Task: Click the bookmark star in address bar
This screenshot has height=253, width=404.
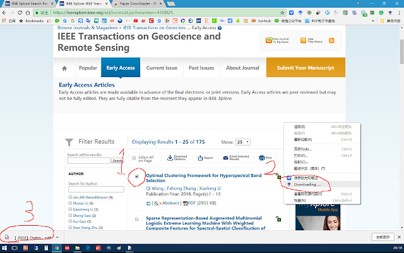Action: coord(282,13)
